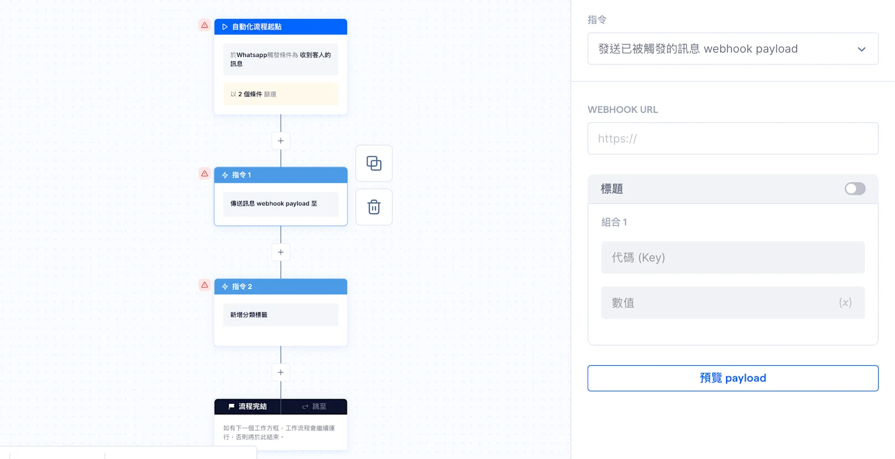Click the 預覽 payload button

tap(732, 378)
